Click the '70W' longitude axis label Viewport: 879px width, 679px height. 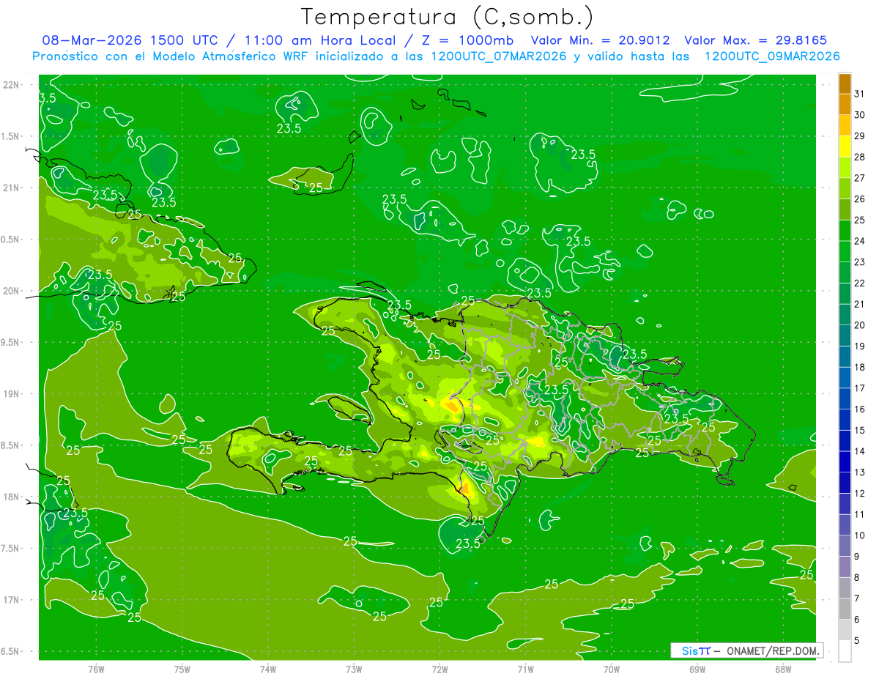612,669
